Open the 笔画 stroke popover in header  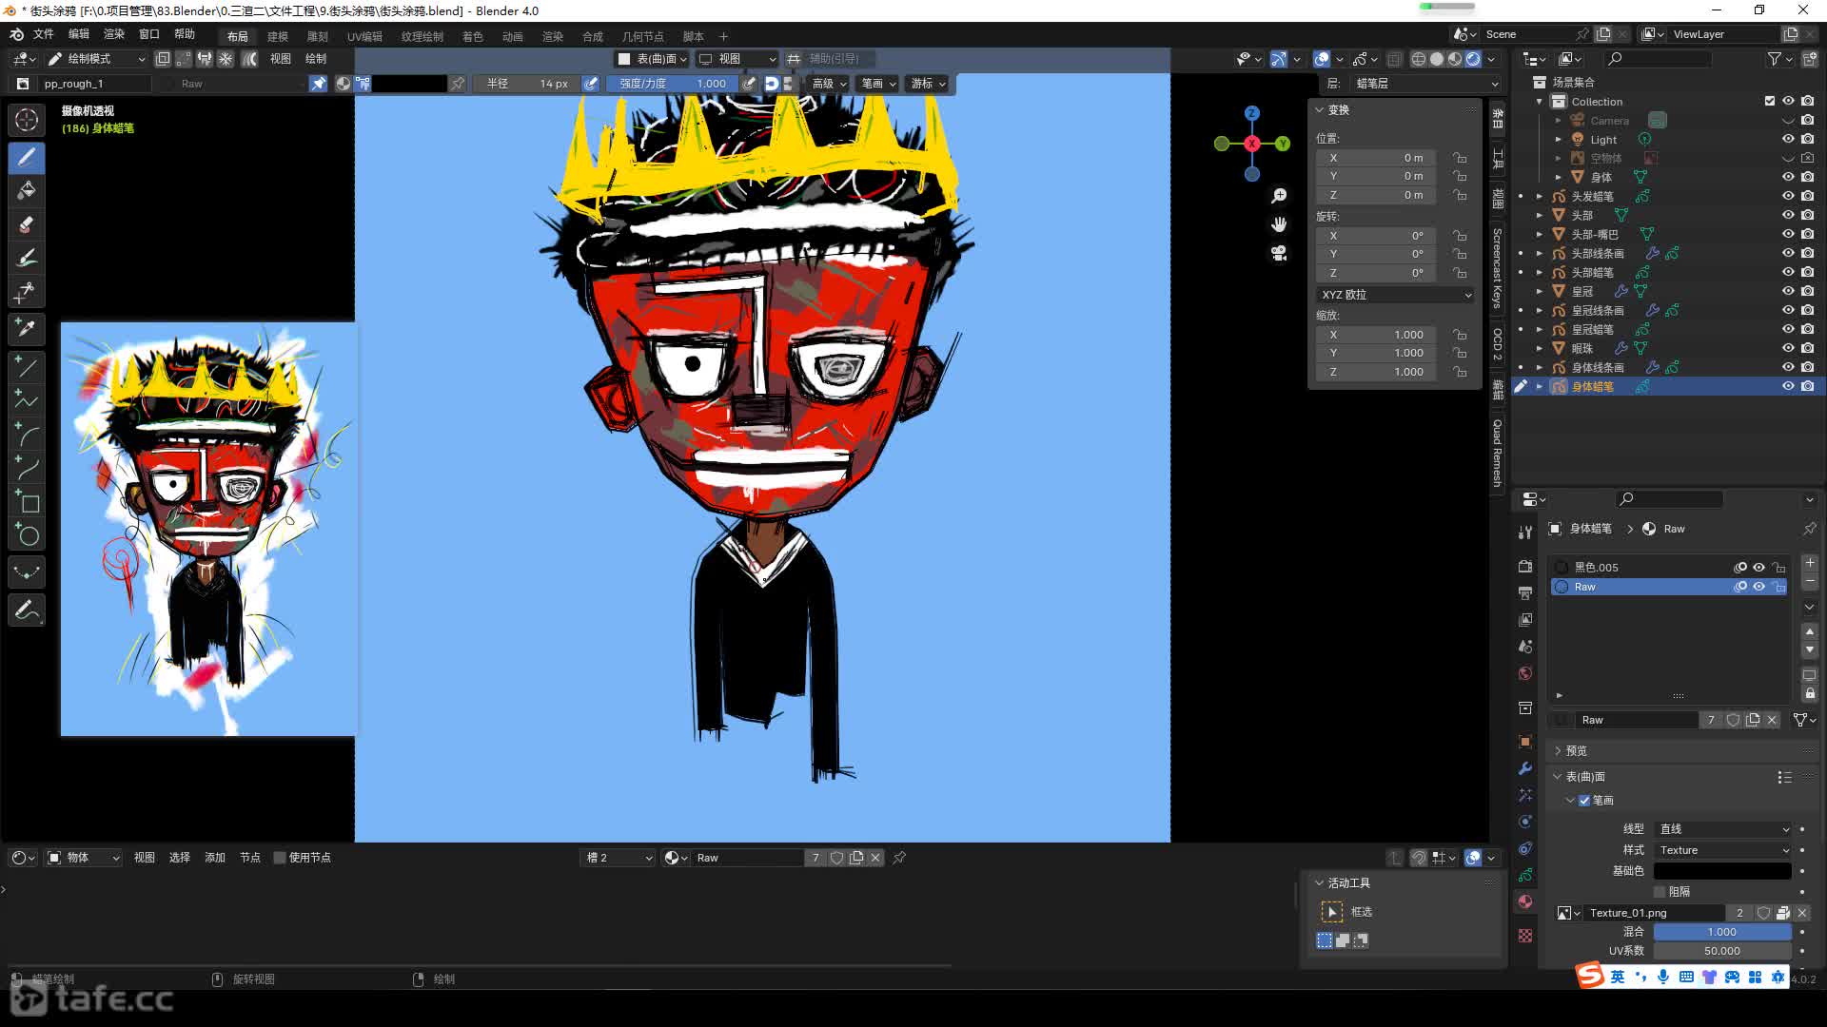coord(878,84)
